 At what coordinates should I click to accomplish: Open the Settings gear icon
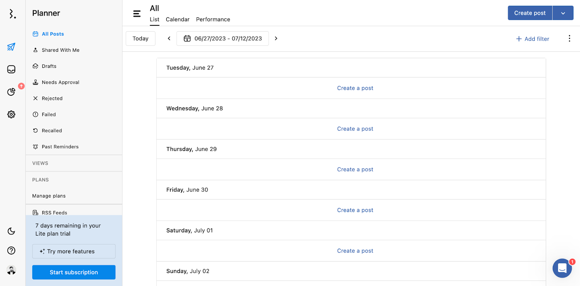pos(11,115)
